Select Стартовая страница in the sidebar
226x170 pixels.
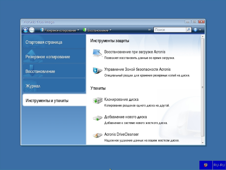[44, 42]
